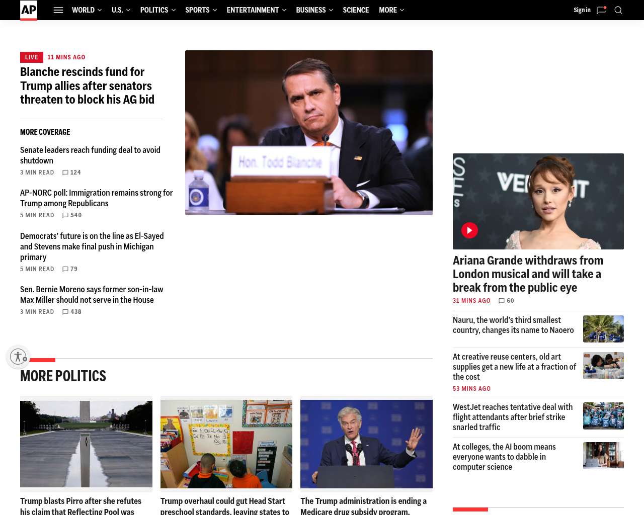This screenshot has width=644, height=515.
Task: Expand the Entertainment menu chevron
Action: (x=284, y=10)
